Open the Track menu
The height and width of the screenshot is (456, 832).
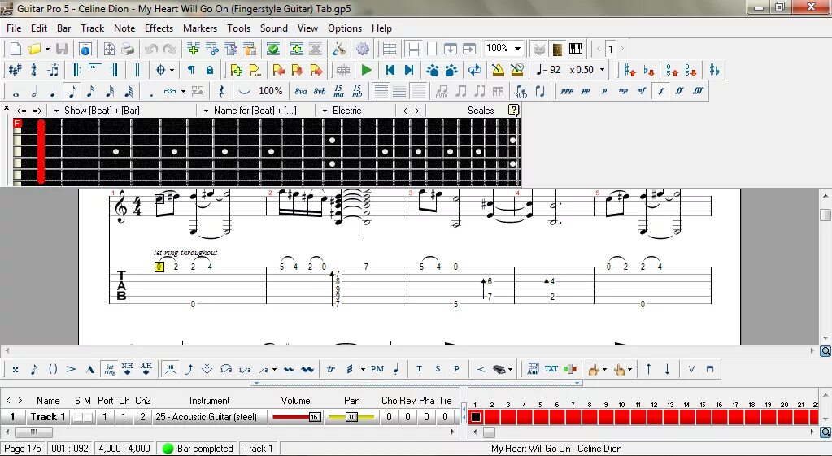pyautogui.click(x=93, y=28)
